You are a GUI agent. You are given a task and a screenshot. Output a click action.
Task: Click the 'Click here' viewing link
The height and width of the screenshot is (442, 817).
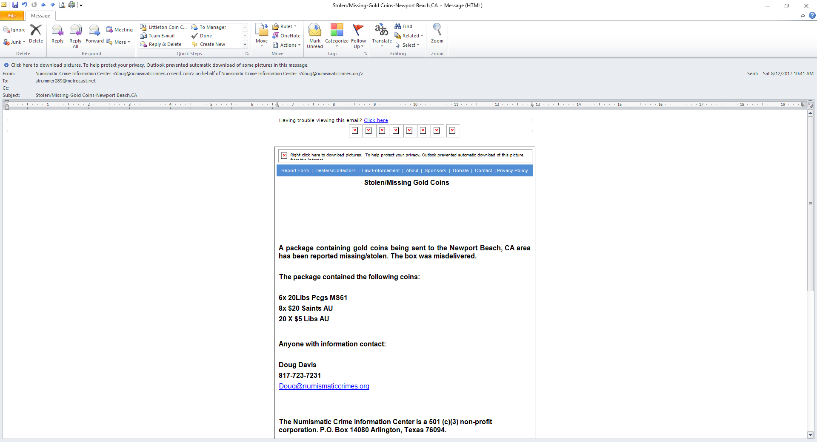point(376,120)
